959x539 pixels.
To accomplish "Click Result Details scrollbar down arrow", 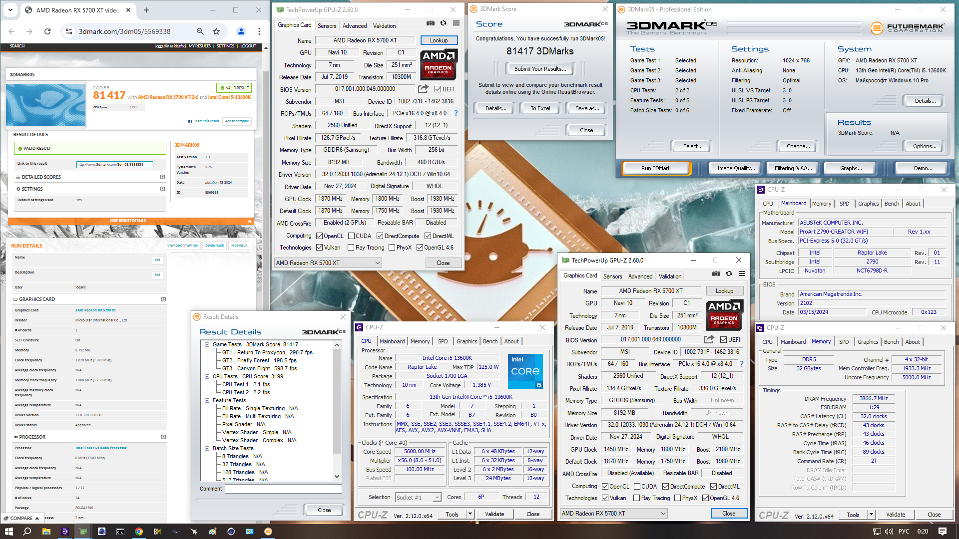I will pyautogui.click(x=337, y=477).
